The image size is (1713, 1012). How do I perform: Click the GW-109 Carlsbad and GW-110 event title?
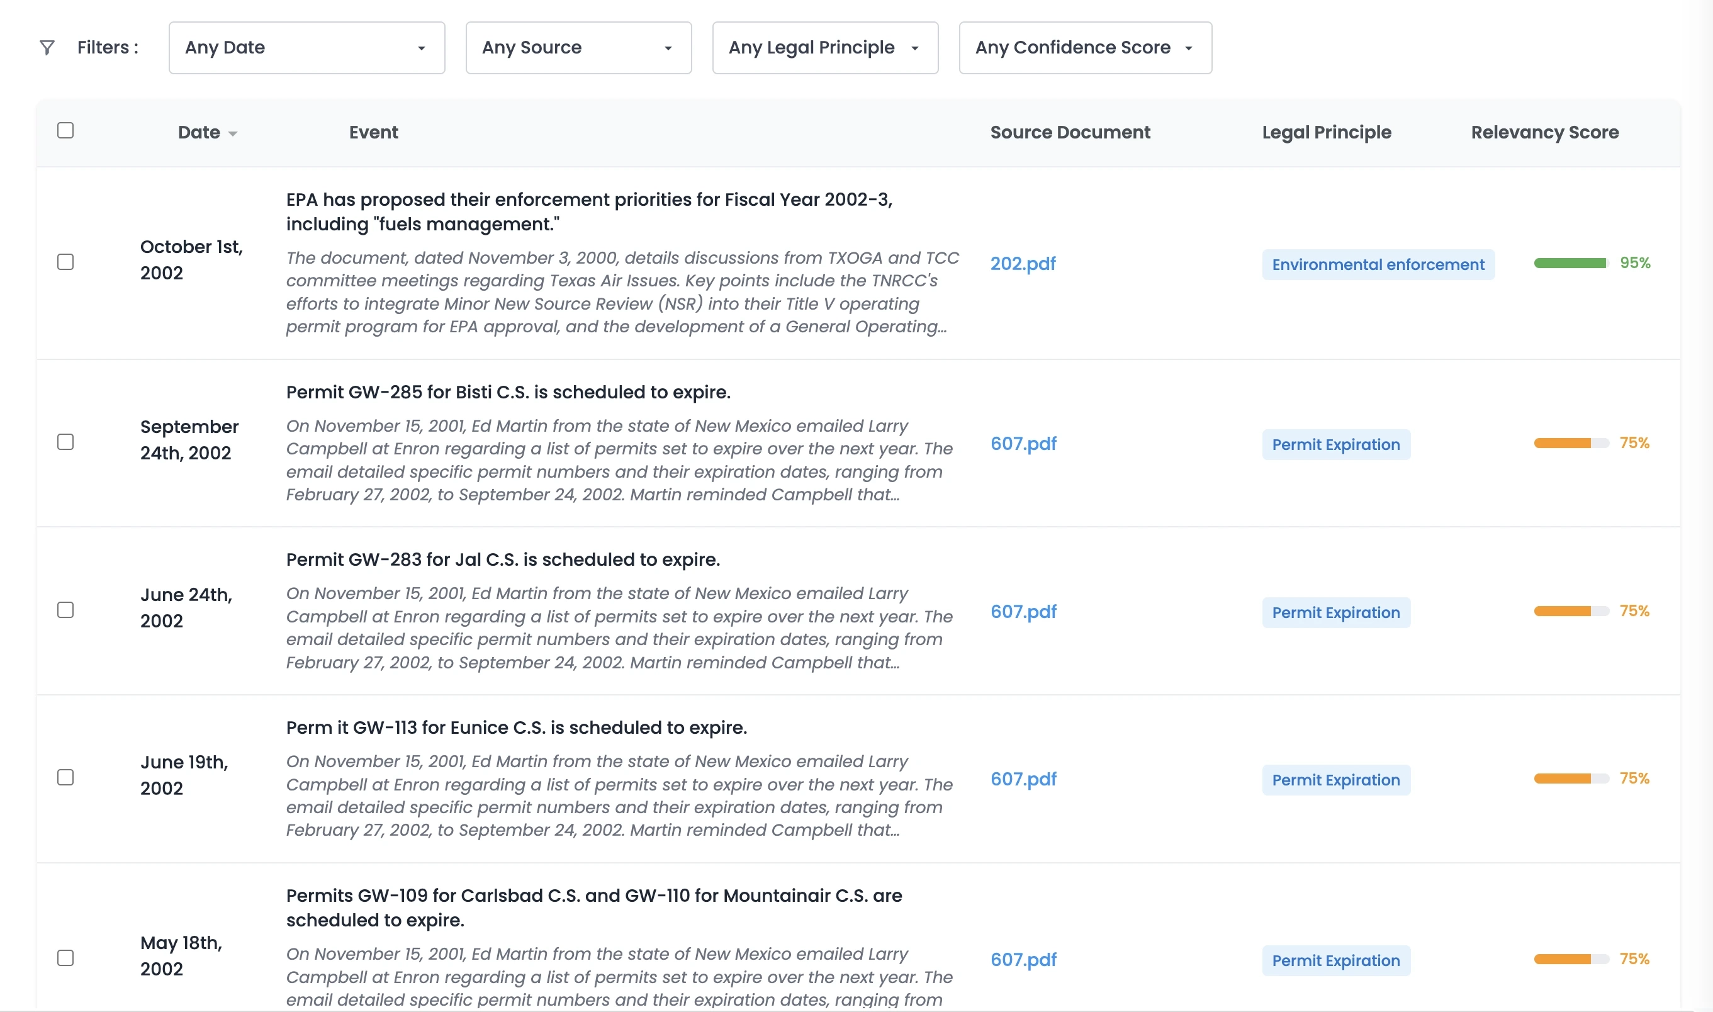tap(594, 908)
